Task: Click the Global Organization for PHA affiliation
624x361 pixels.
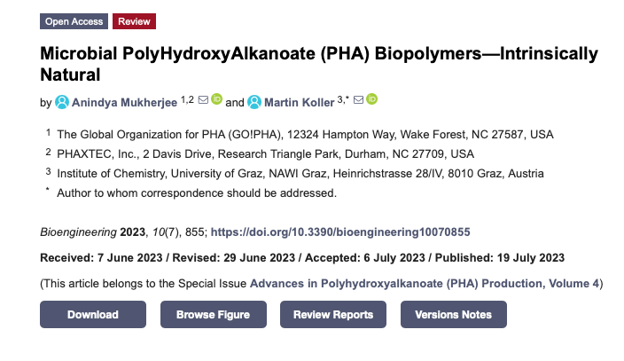Action: [305, 135]
